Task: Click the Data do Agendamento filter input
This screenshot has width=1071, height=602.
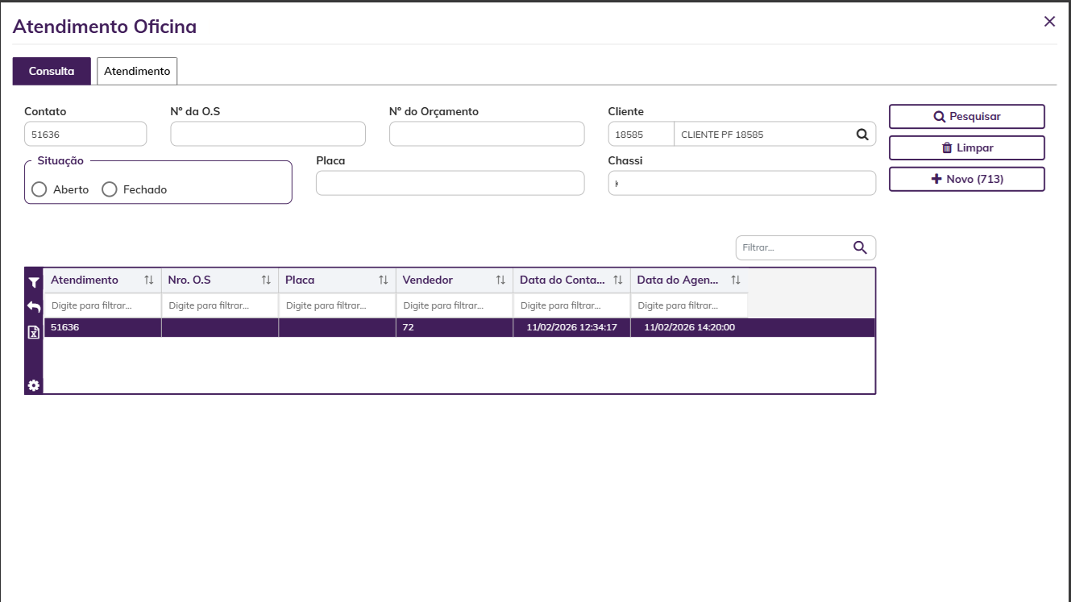Action: 689,305
